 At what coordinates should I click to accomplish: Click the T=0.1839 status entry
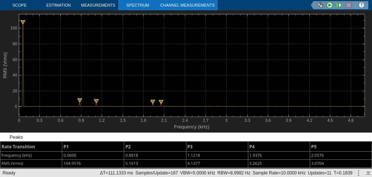343,173
